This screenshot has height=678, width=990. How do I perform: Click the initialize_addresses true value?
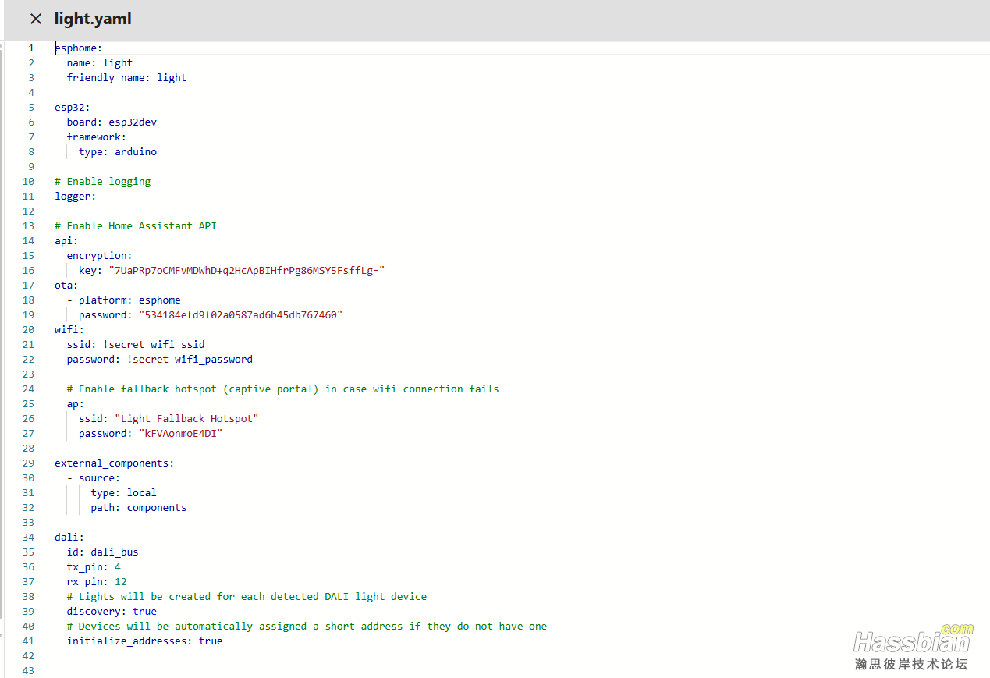211,641
